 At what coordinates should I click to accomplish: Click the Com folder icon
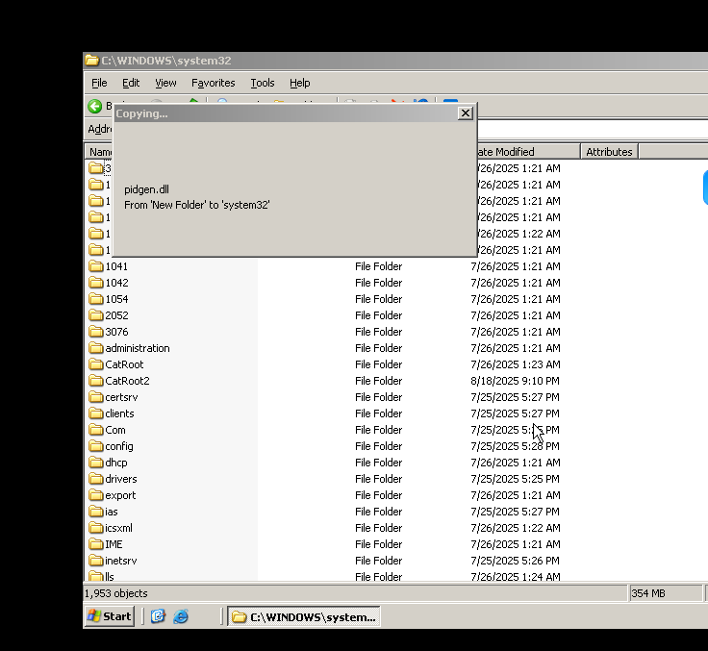96,429
